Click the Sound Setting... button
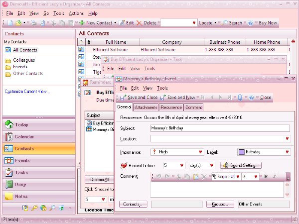This screenshot has height=224, width=299. coord(241,165)
